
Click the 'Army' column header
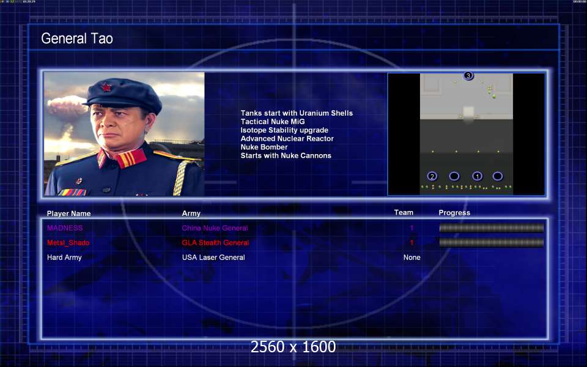coord(191,213)
